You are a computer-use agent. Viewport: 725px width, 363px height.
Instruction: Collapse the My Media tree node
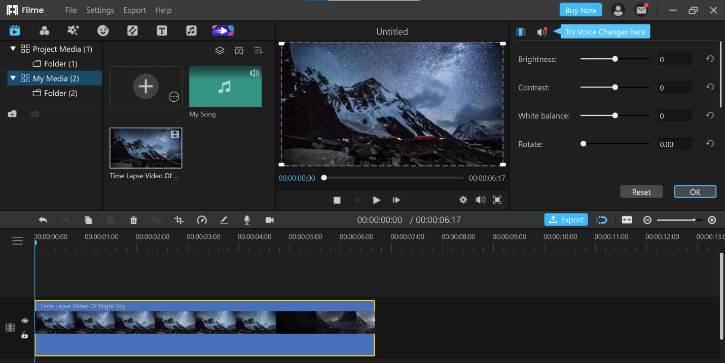(x=13, y=78)
